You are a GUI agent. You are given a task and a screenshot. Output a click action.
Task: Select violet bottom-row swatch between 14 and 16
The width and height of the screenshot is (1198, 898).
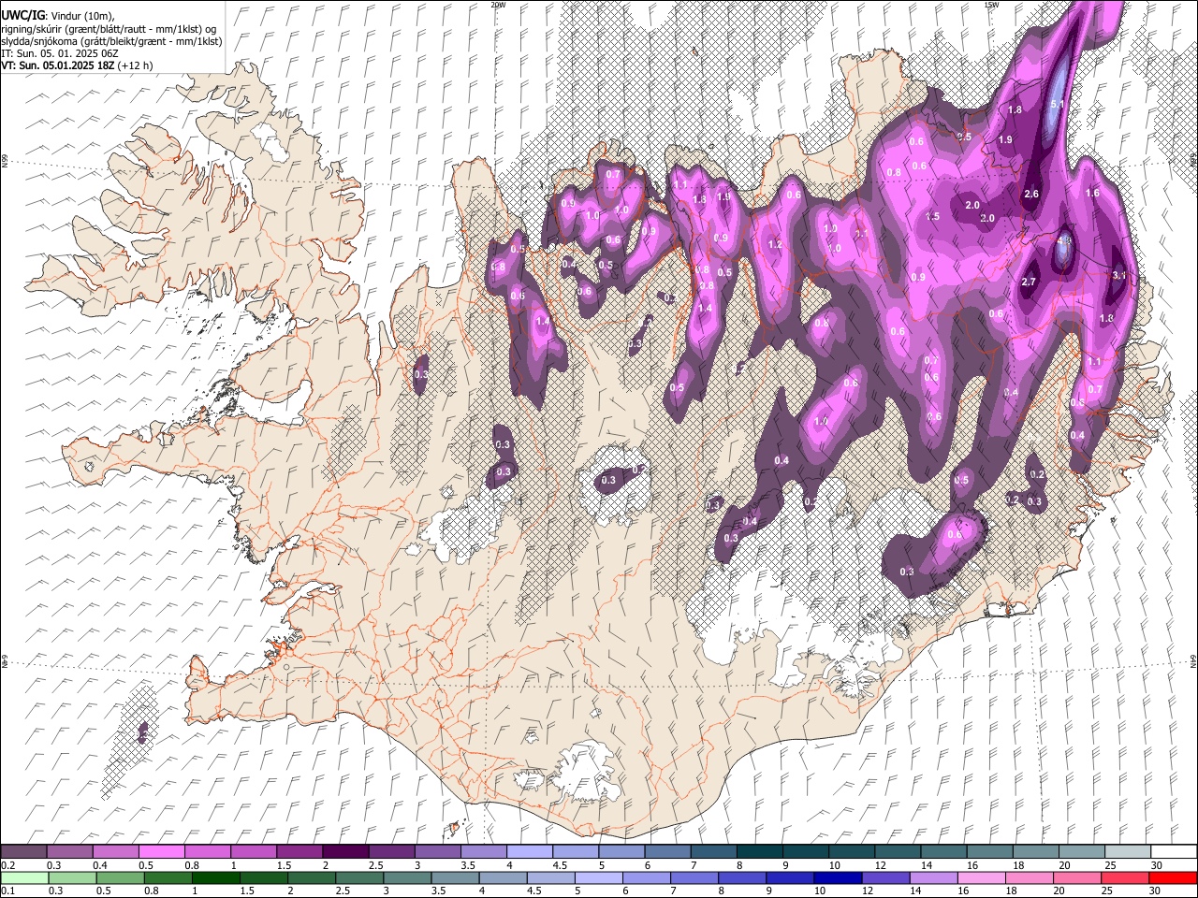click(x=932, y=877)
